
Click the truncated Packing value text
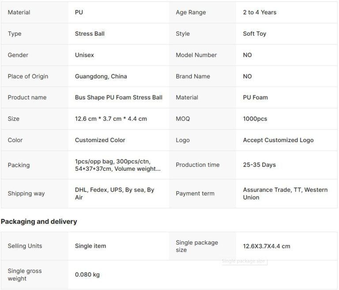click(x=115, y=165)
